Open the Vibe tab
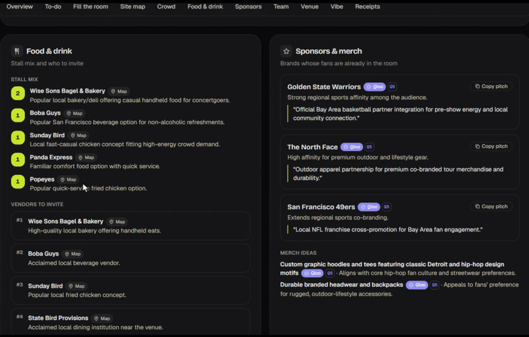Screen dimensions: 529x337 point(337,7)
